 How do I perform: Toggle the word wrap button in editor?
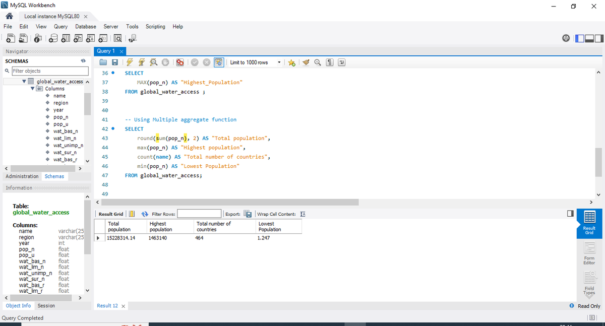coord(341,62)
